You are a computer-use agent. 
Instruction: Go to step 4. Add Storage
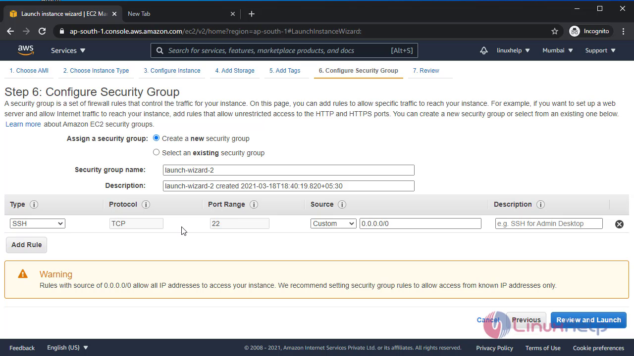[235, 71]
